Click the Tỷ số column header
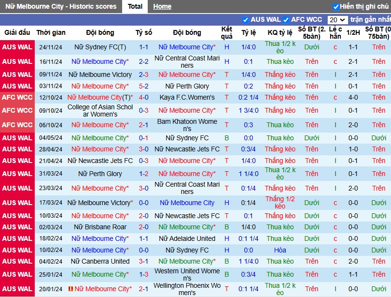391x297 pixels. tap(144, 32)
